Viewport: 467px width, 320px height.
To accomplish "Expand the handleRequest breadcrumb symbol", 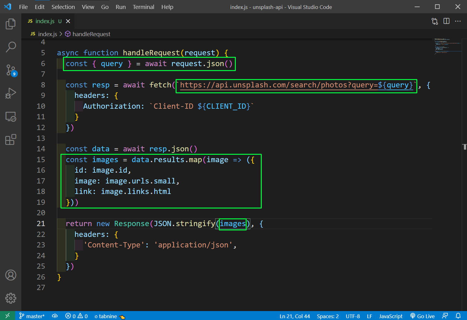I will 88,34.
